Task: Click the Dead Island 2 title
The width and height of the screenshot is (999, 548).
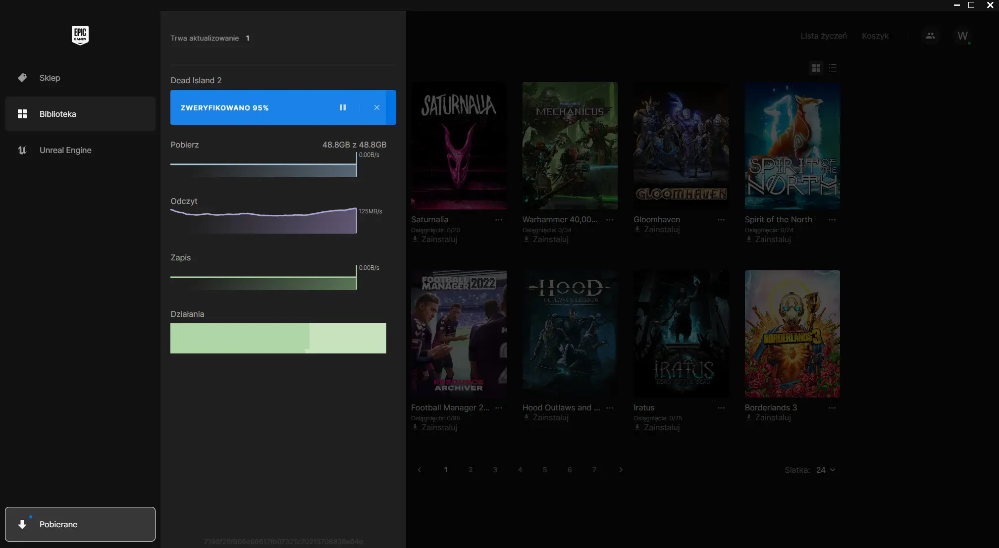Action: click(x=196, y=80)
